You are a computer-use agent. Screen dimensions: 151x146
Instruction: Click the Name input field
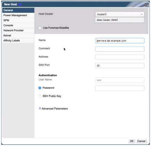pyautogui.click(x=120, y=41)
